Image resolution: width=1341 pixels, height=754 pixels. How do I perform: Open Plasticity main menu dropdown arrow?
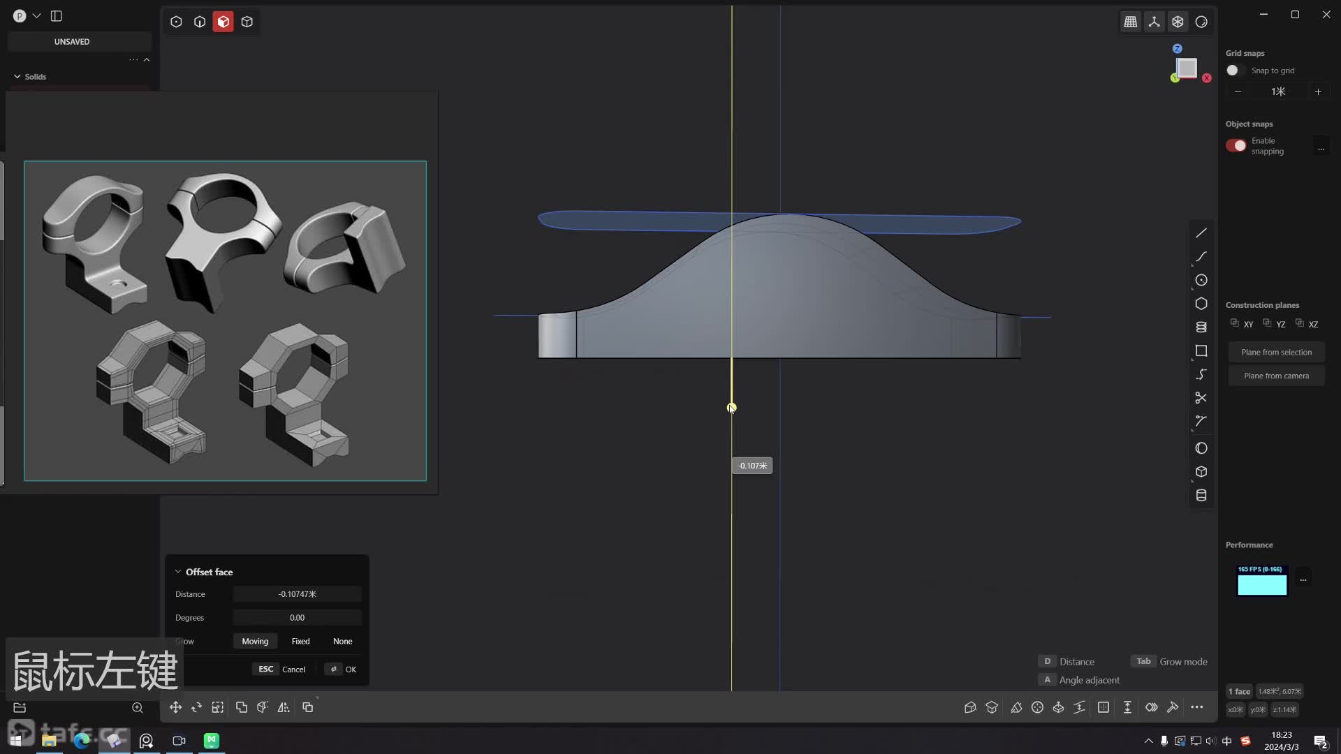[x=36, y=16]
